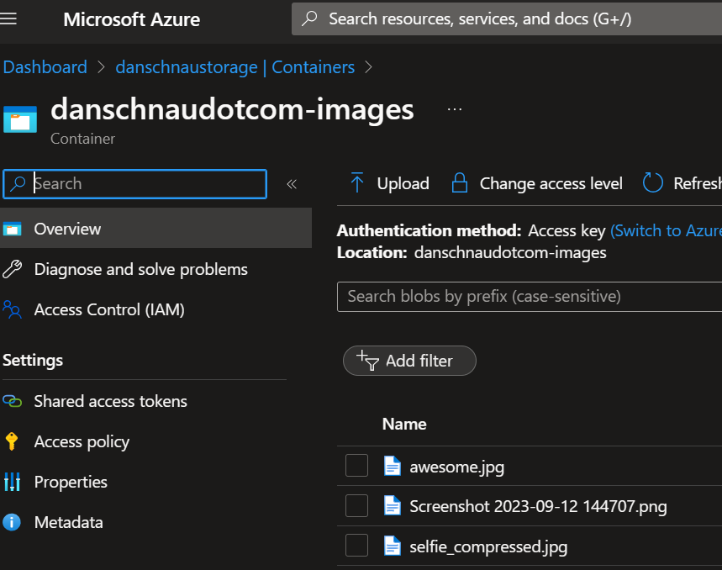This screenshot has height=570, width=722.
Task: Click the danschnaudotcom-images page heading
Action: (x=233, y=109)
